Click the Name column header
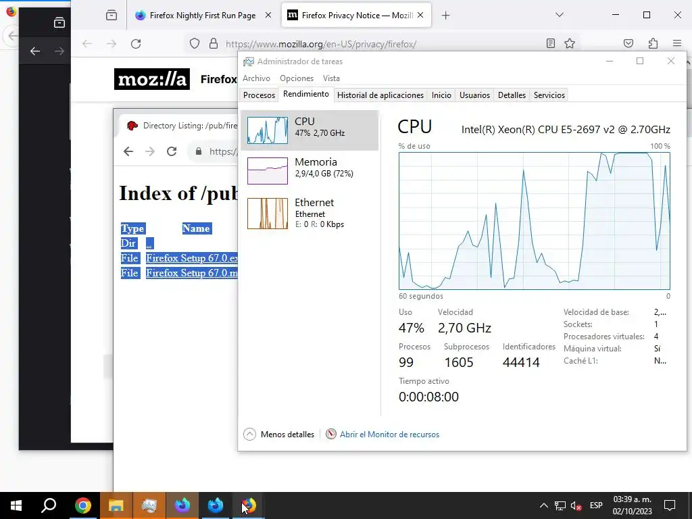Image resolution: width=692 pixels, height=519 pixels. tap(196, 228)
